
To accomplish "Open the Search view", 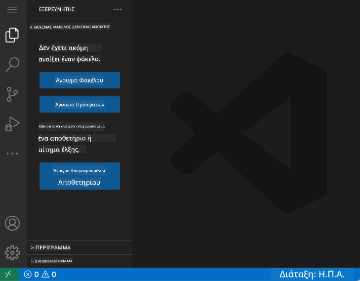I will click(x=12, y=64).
